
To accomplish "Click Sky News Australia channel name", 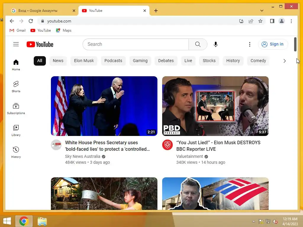I will coord(83,156).
